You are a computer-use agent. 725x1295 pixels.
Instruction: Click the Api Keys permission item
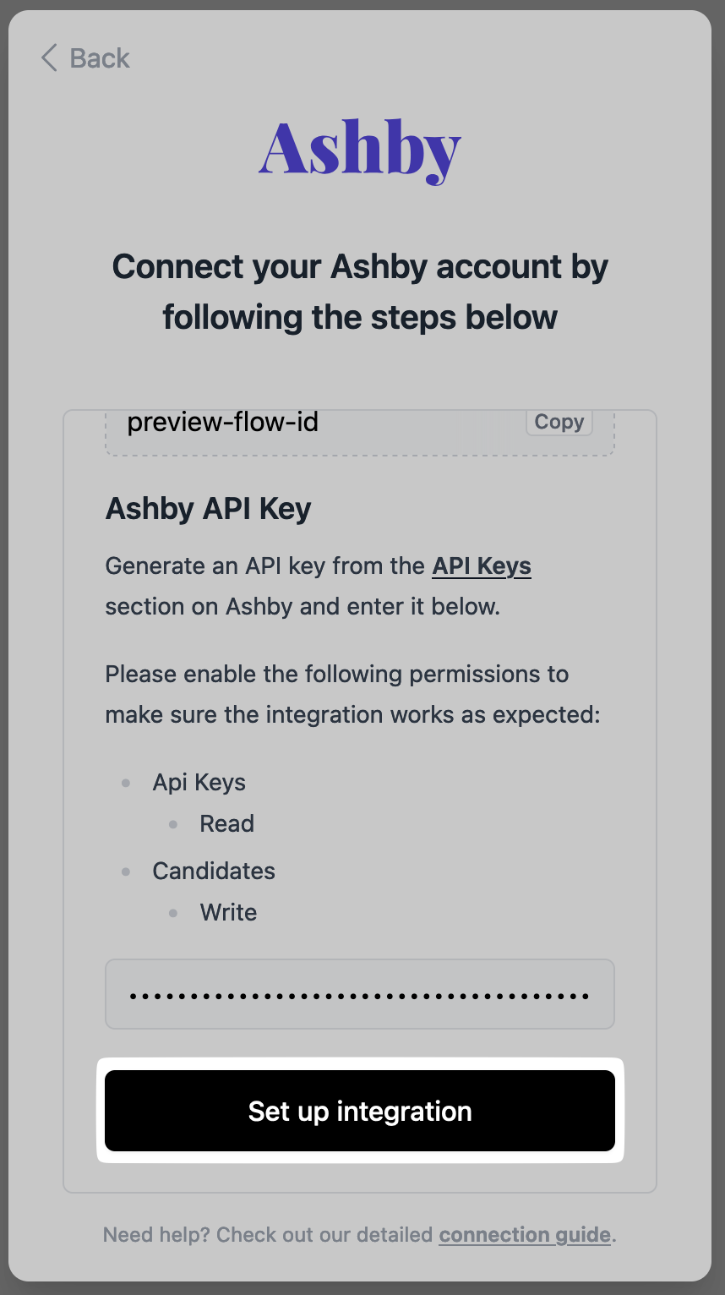199,783
